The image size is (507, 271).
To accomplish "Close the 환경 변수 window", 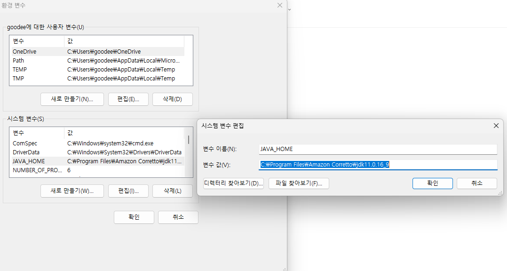I will click(280, 5).
